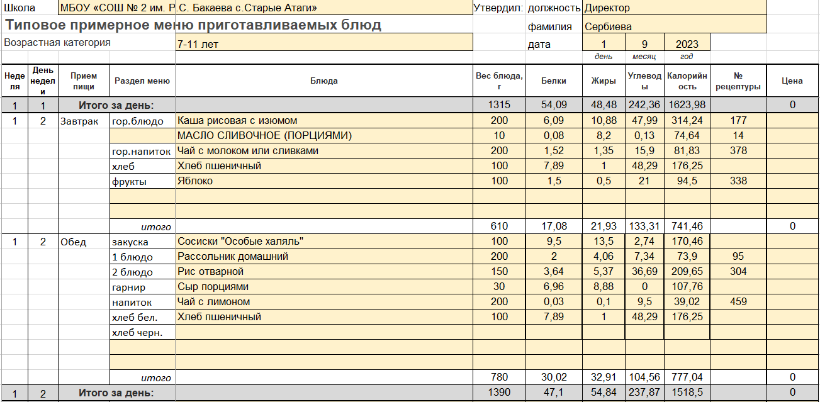Select the title Типовое примерное меню приготавливаемых блюд

point(193,25)
